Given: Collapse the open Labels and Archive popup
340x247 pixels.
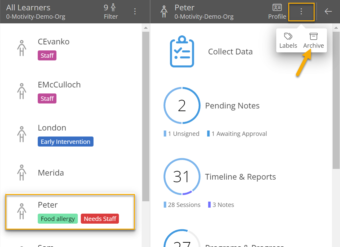Looking at the screenshot, I should pyautogui.click(x=301, y=11).
